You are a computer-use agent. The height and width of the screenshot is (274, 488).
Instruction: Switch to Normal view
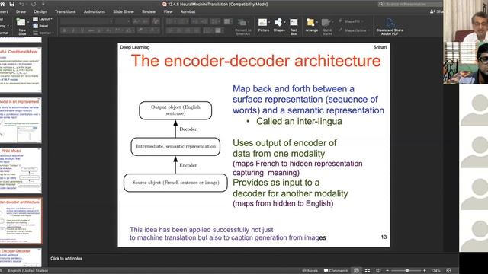click(356, 271)
